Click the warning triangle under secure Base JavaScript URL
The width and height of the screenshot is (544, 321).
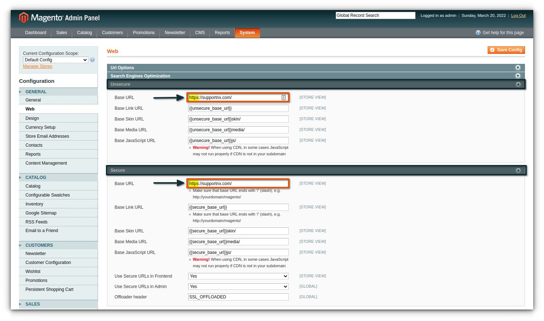pyautogui.click(x=190, y=259)
